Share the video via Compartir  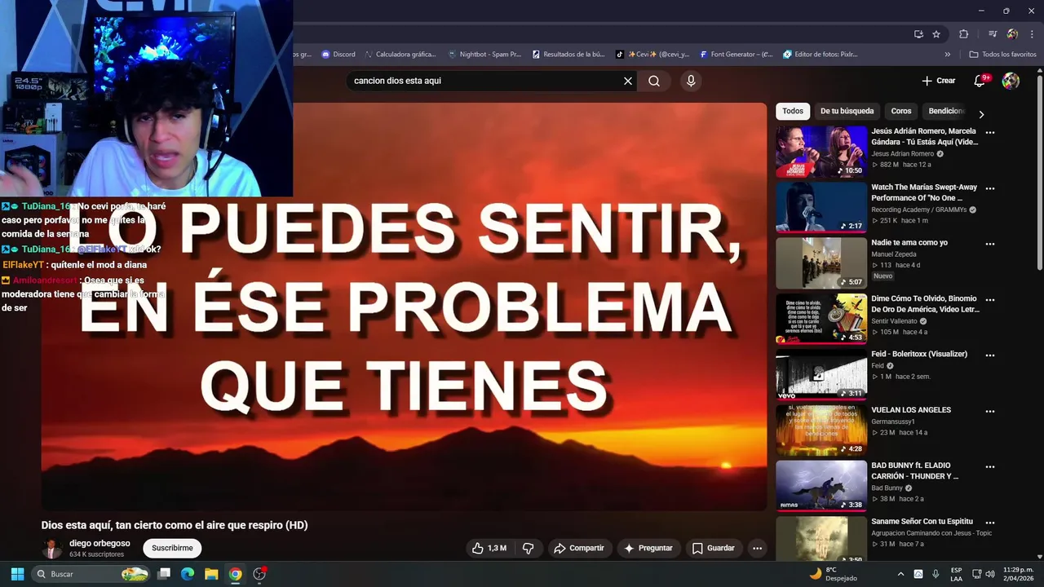[579, 548]
